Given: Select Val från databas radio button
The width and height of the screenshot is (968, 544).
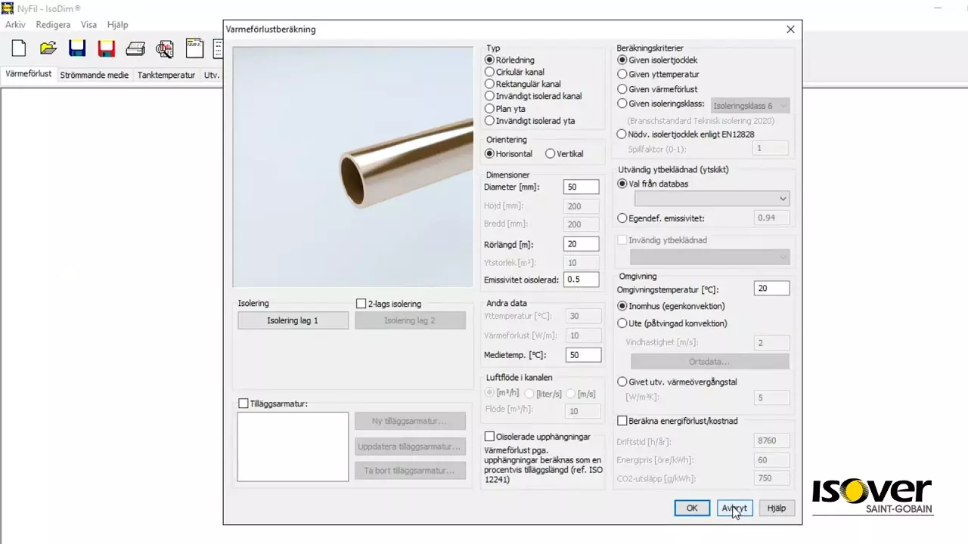Looking at the screenshot, I should (x=622, y=184).
